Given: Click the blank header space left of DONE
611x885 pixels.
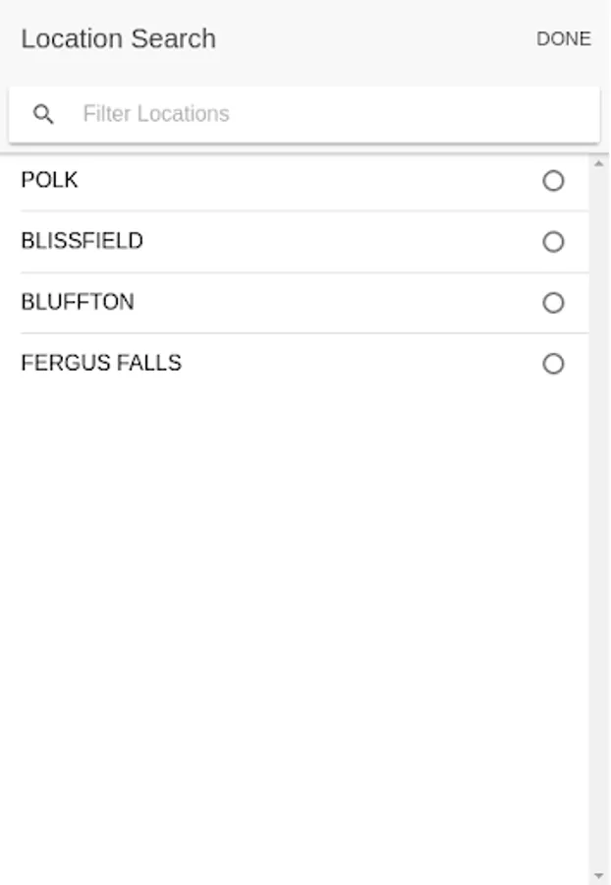Looking at the screenshot, I should (x=373, y=39).
